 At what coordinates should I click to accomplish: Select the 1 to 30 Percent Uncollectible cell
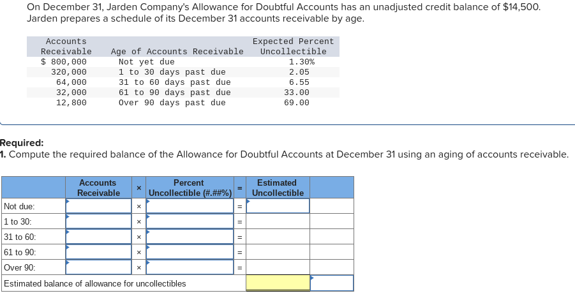click(x=190, y=221)
